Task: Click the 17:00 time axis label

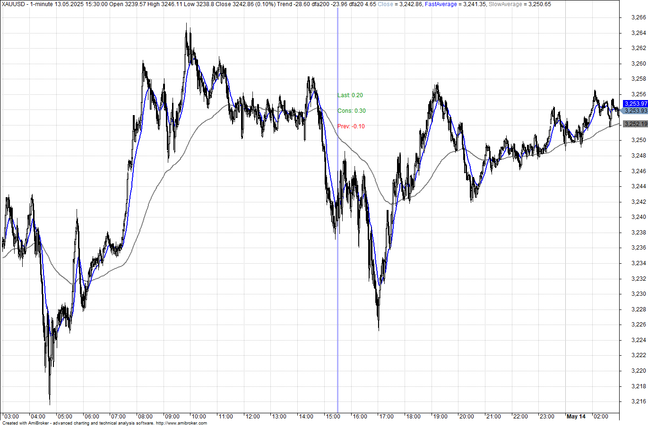Action: pyautogui.click(x=386, y=417)
